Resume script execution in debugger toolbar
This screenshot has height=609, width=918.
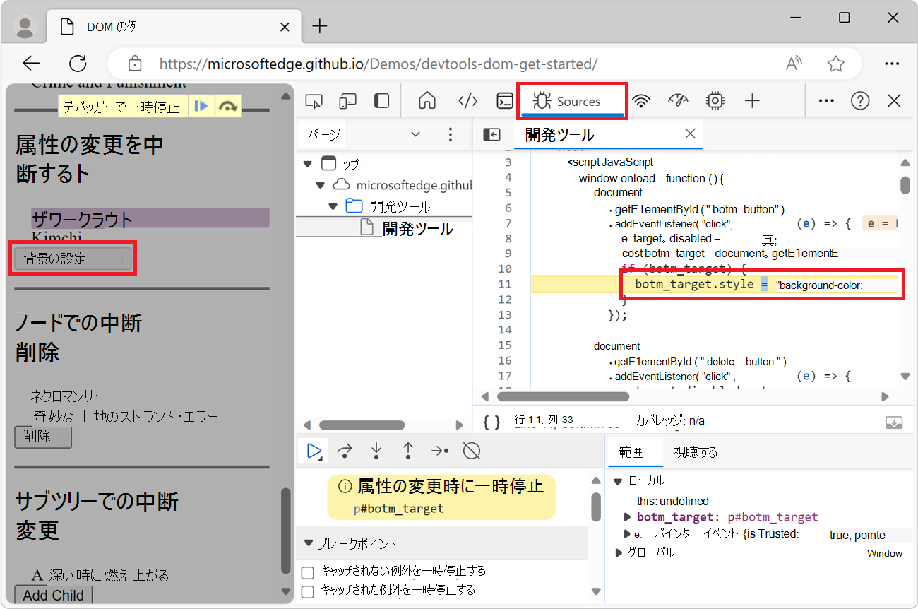click(x=314, y=450)
